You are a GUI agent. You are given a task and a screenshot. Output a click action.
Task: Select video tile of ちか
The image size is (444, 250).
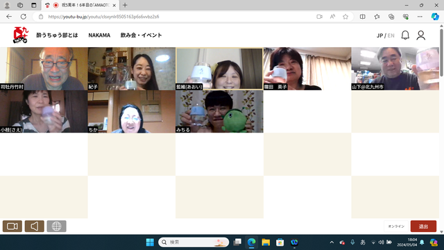[132, 111]
